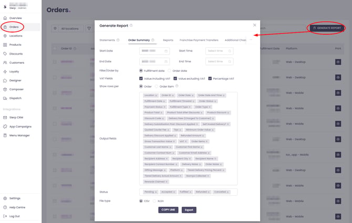Switch to the Statements tab
352x223 pixels.
(107, 40)
